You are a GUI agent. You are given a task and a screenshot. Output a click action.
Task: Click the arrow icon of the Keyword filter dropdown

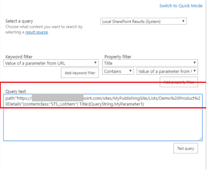click(96, 63)
